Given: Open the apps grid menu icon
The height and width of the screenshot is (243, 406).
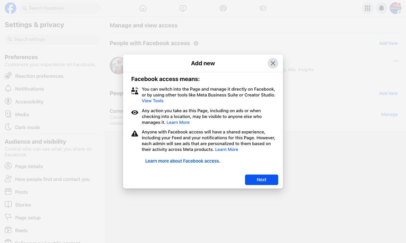Looking at the screenshot, I should [367, 8].
